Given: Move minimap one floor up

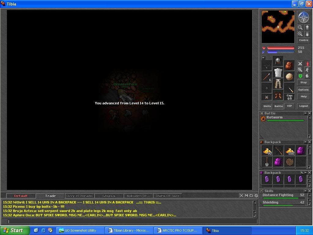Looking at the screenshot, I should 307,27.
